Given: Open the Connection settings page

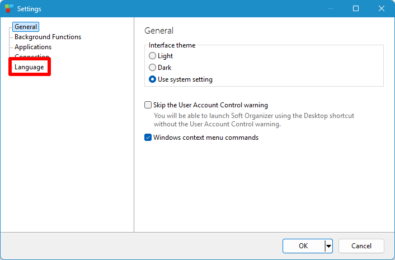Looking at the screenshot, I should click(32, 56).
